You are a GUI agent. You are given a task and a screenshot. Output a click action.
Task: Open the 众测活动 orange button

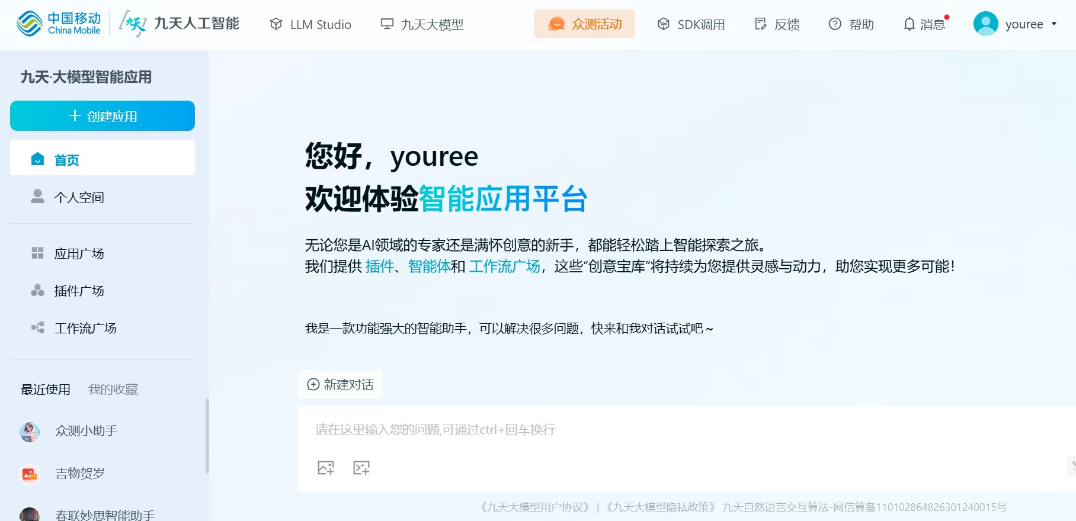pos(584,24)
